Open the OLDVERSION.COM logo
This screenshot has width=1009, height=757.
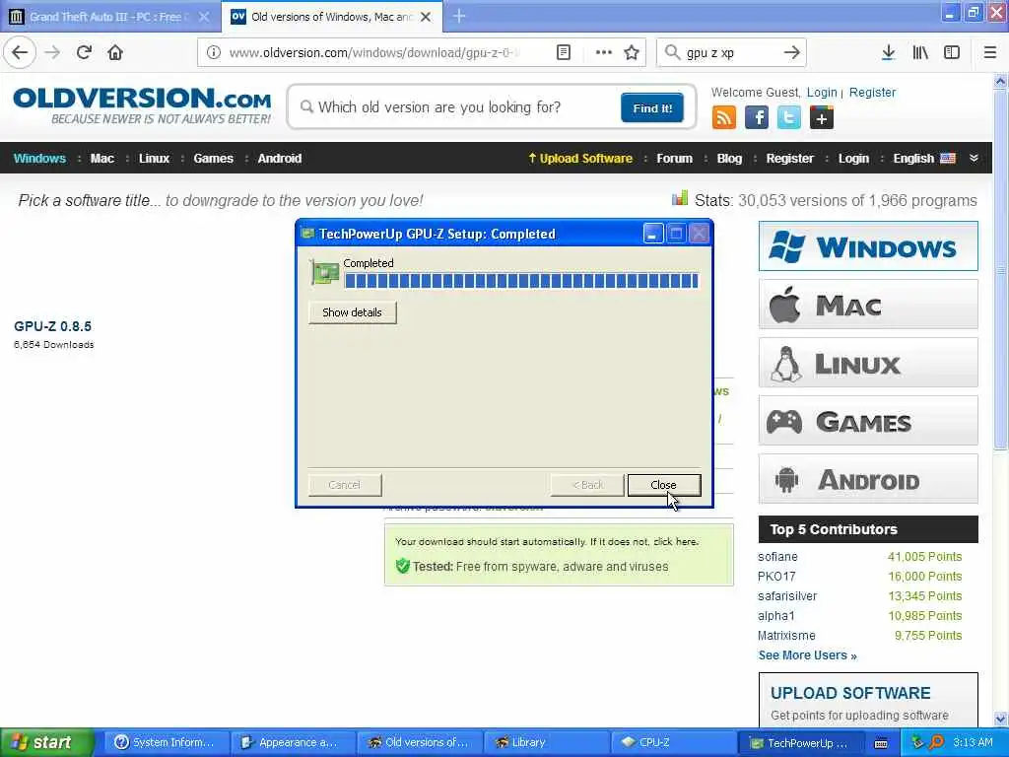pyautogui.click(x=142, y=104)
